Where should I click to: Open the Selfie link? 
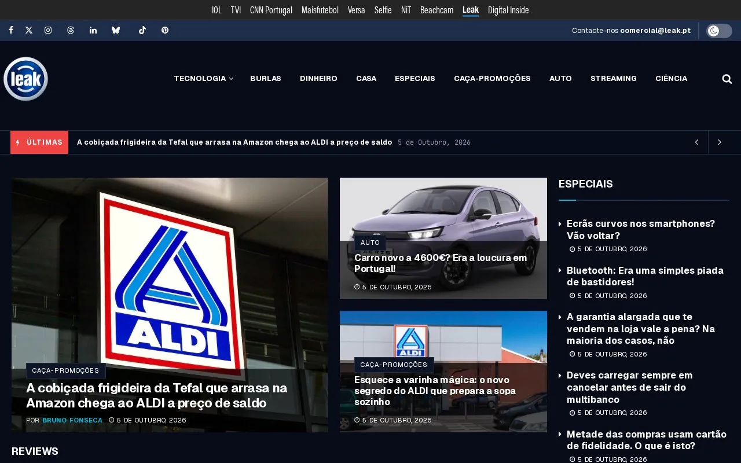(383, 10)
